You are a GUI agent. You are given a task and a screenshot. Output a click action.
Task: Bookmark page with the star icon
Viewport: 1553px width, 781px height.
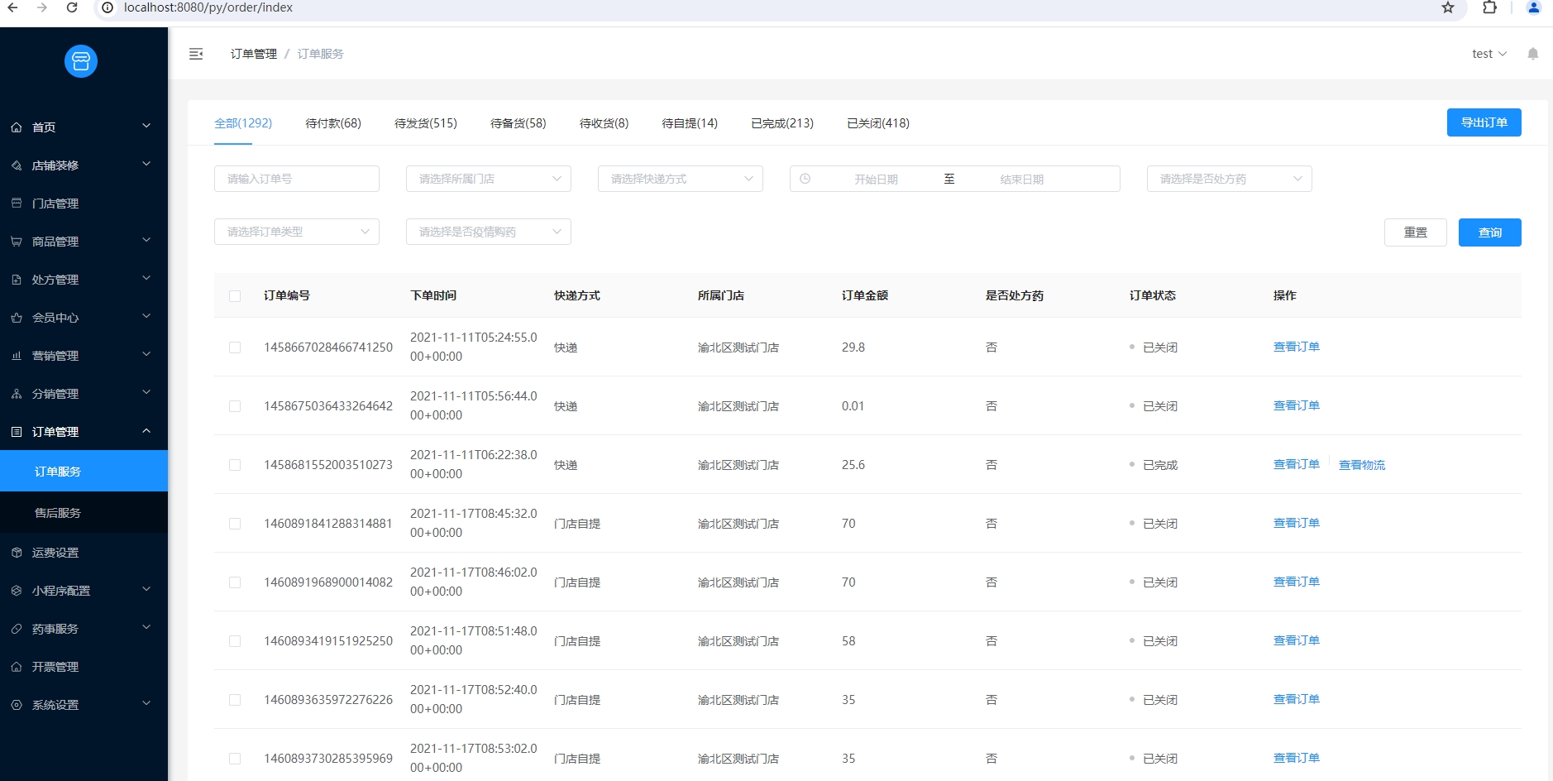[1448, 7]
